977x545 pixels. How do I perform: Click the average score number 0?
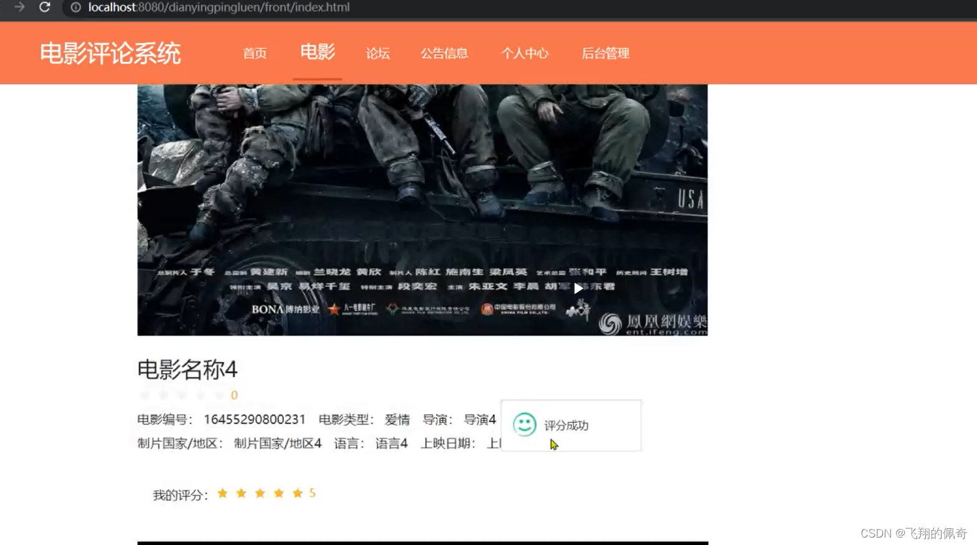point(234,395)
